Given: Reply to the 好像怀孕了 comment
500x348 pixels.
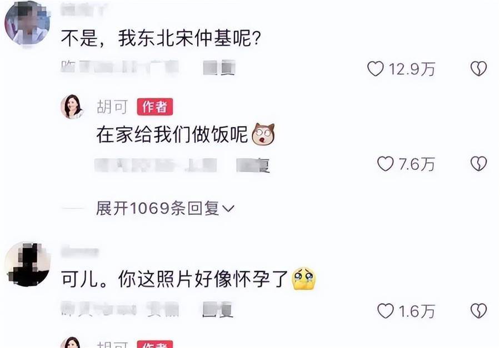Looking at the screenshot, I should pyautogui.click(x=218, y=310).
